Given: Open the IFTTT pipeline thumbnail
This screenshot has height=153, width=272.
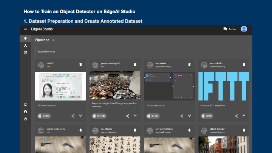Looking at the screenshot, I should pos(224,86).
